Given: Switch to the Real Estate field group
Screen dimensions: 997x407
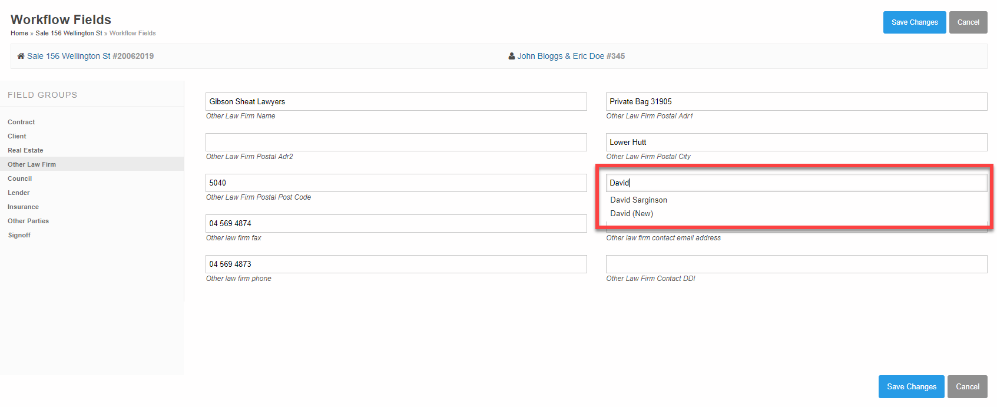Looking at the screenshot, I should point(25,150).
